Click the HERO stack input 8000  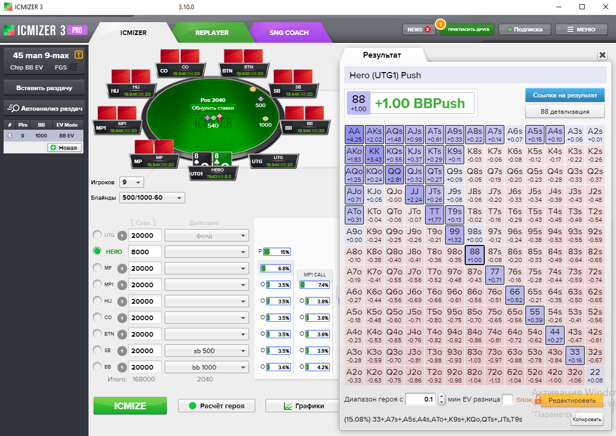coord(145,252)
